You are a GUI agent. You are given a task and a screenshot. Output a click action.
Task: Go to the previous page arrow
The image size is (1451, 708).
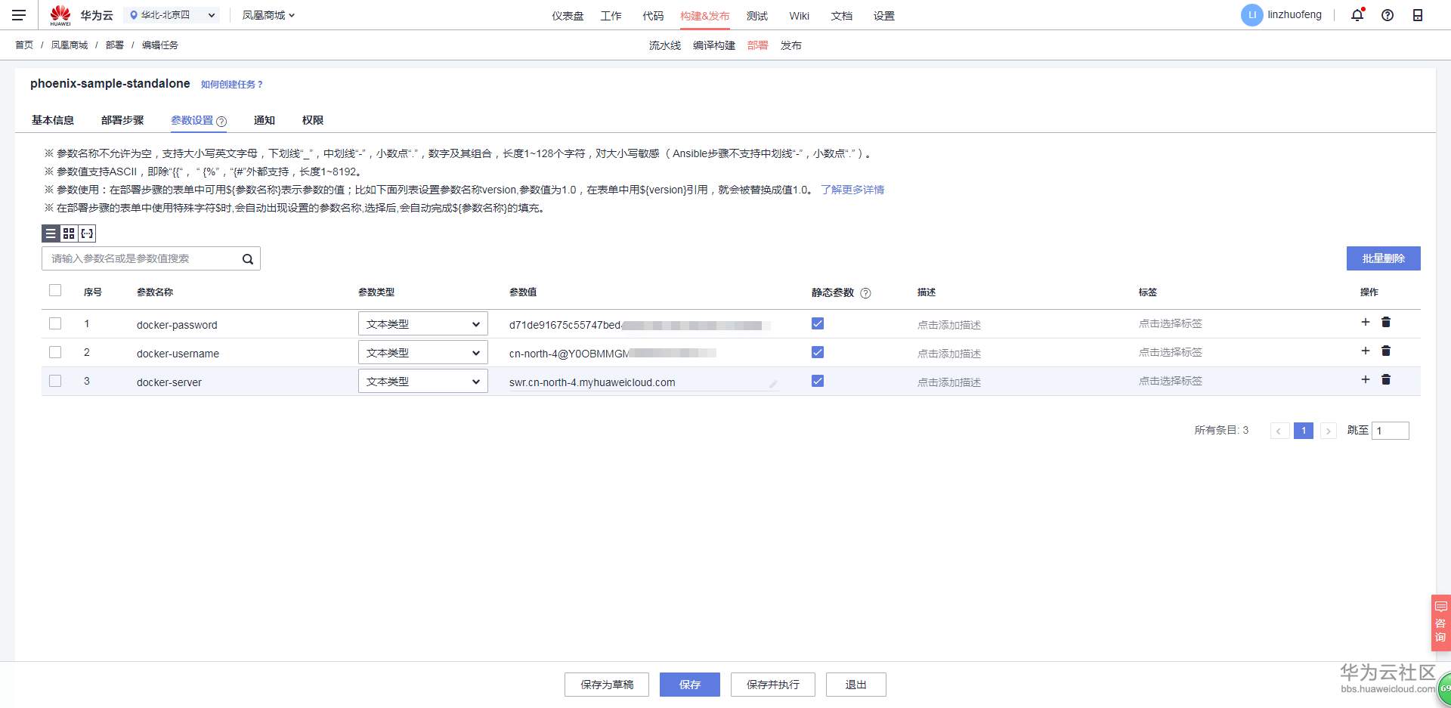tap(1279, 431)
